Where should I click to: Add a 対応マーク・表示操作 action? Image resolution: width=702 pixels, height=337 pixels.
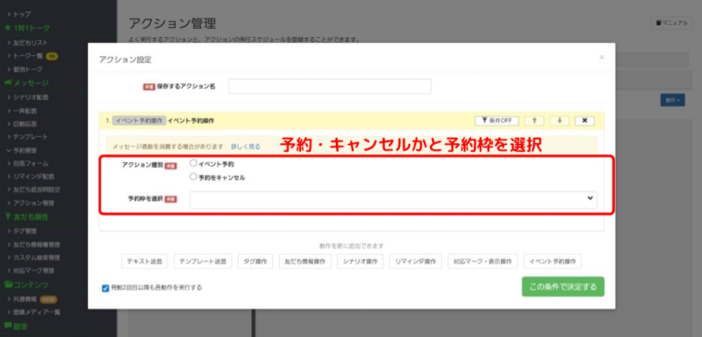coord(483,262)
